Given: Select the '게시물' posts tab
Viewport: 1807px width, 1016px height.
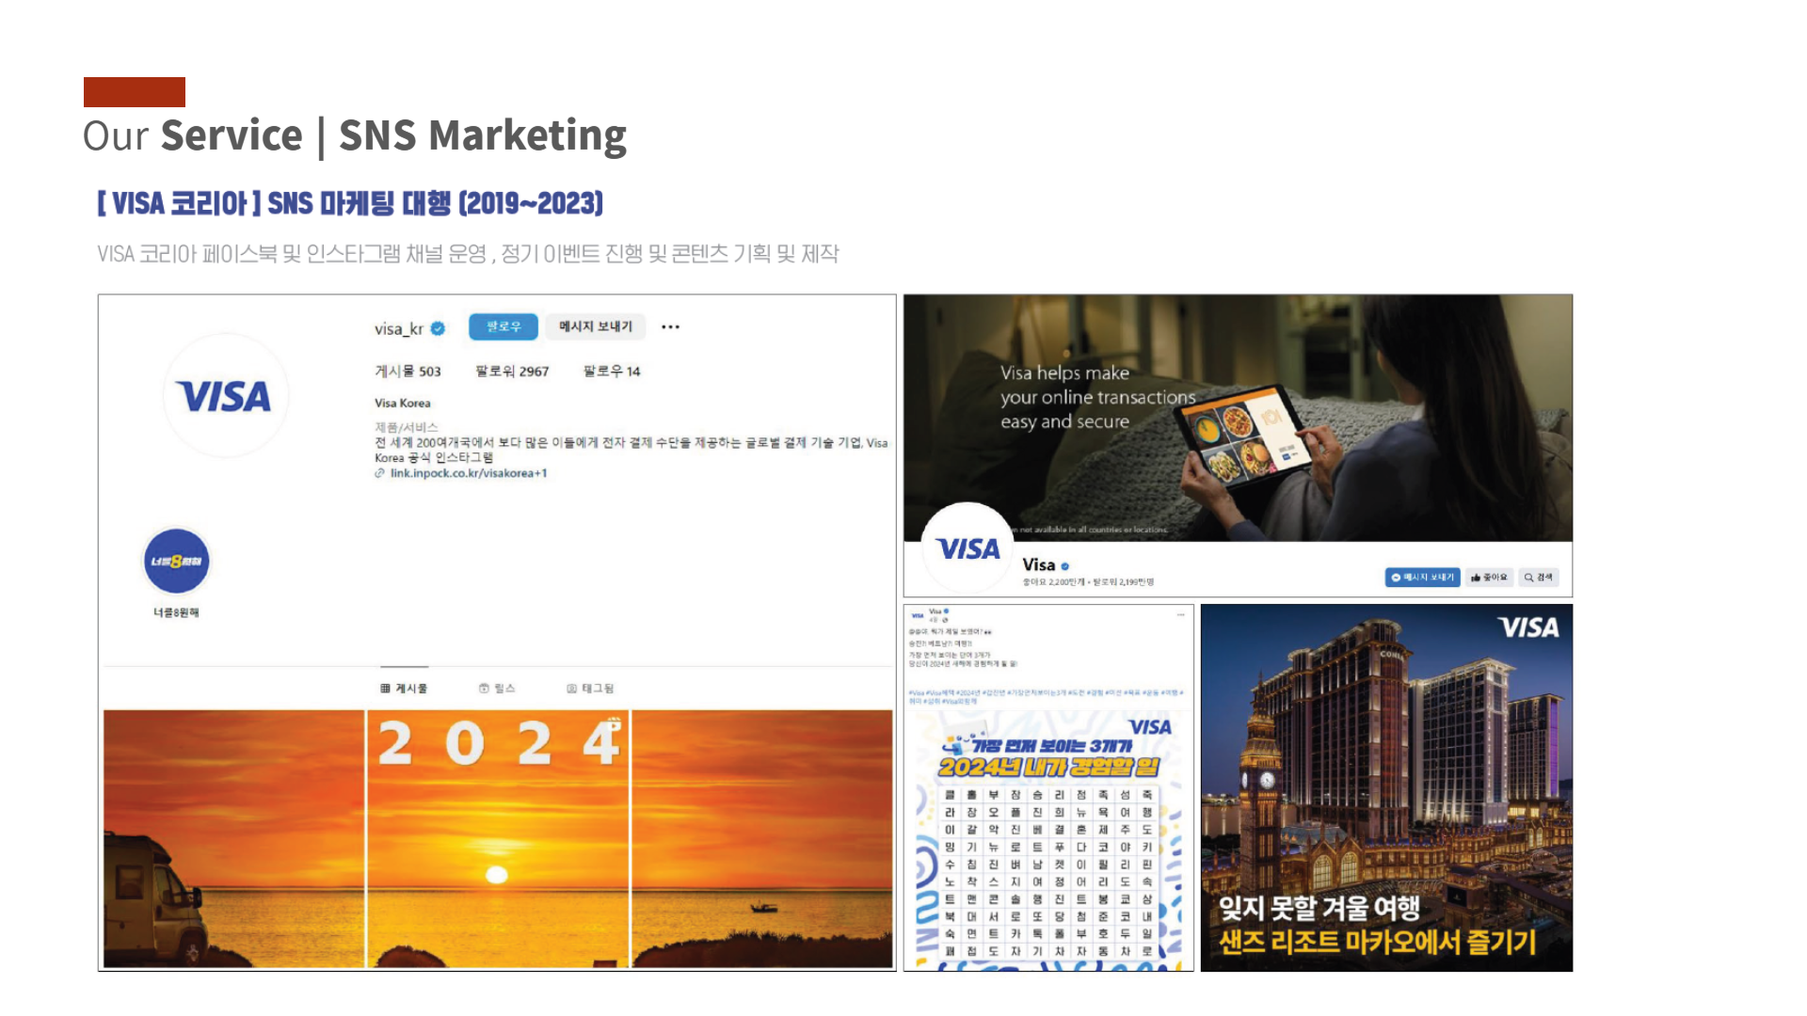Looking at the screenshot, I should point(404,689).
